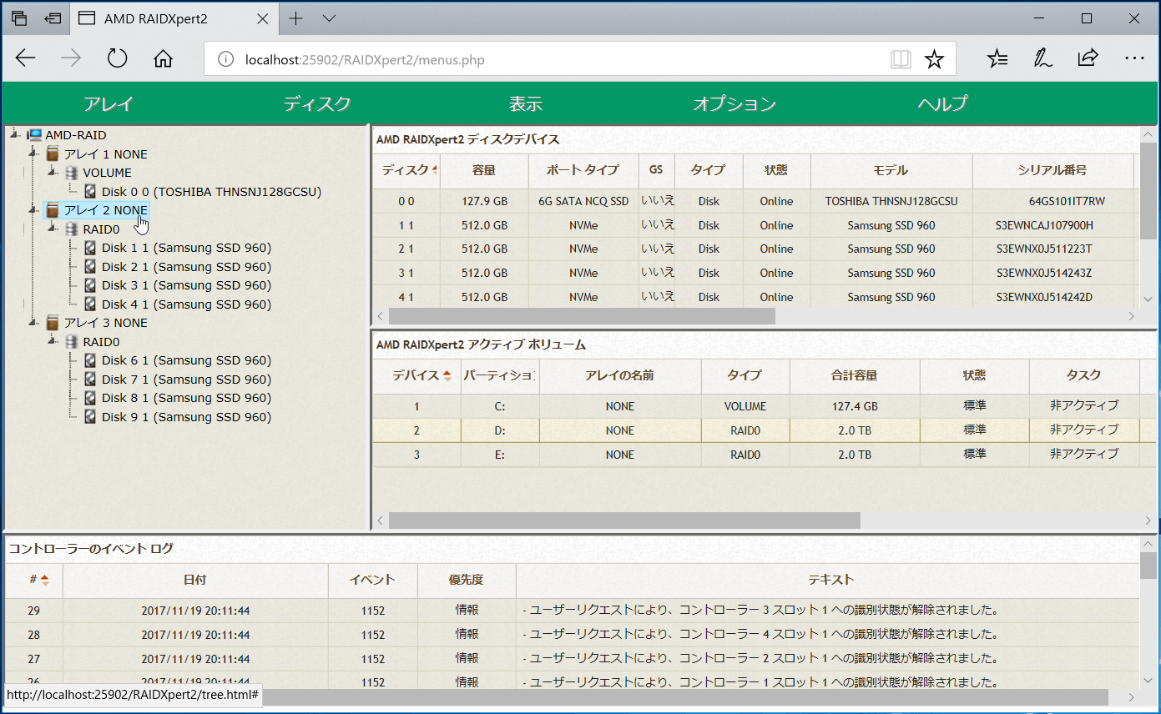This screenshot has width=1161, height=714.
Task: Select volume row E: RAID0
Action: click(765, 455)
